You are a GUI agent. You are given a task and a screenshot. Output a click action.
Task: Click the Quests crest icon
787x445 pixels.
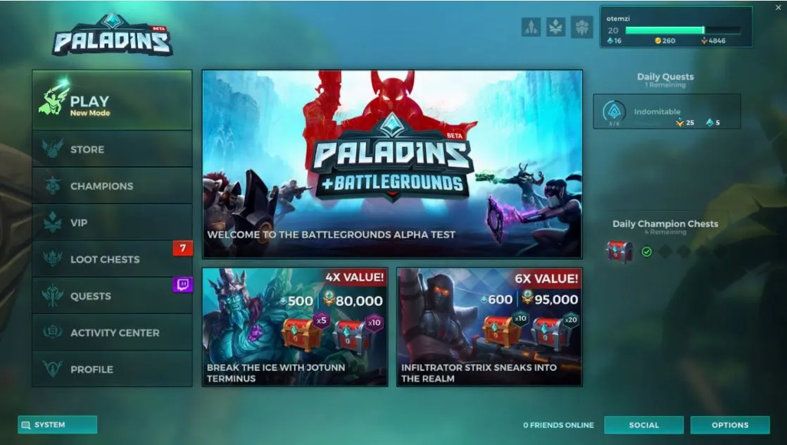53,295
